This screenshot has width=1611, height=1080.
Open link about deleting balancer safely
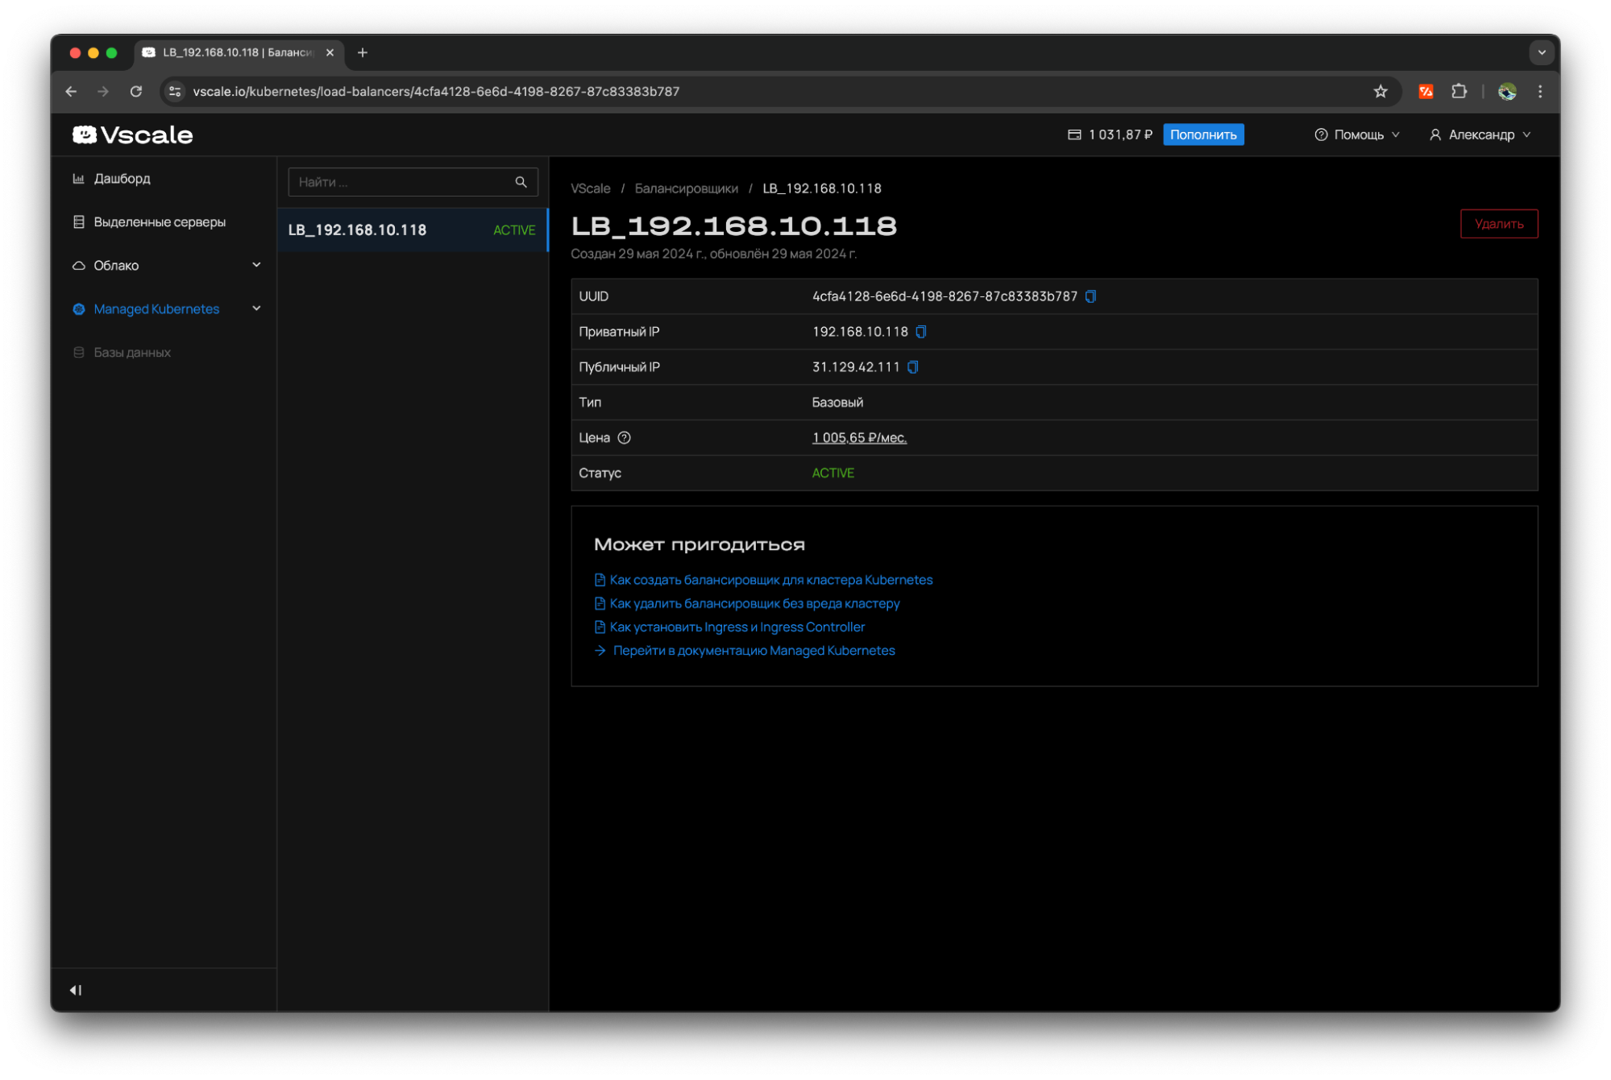click(x=754, y=603)
